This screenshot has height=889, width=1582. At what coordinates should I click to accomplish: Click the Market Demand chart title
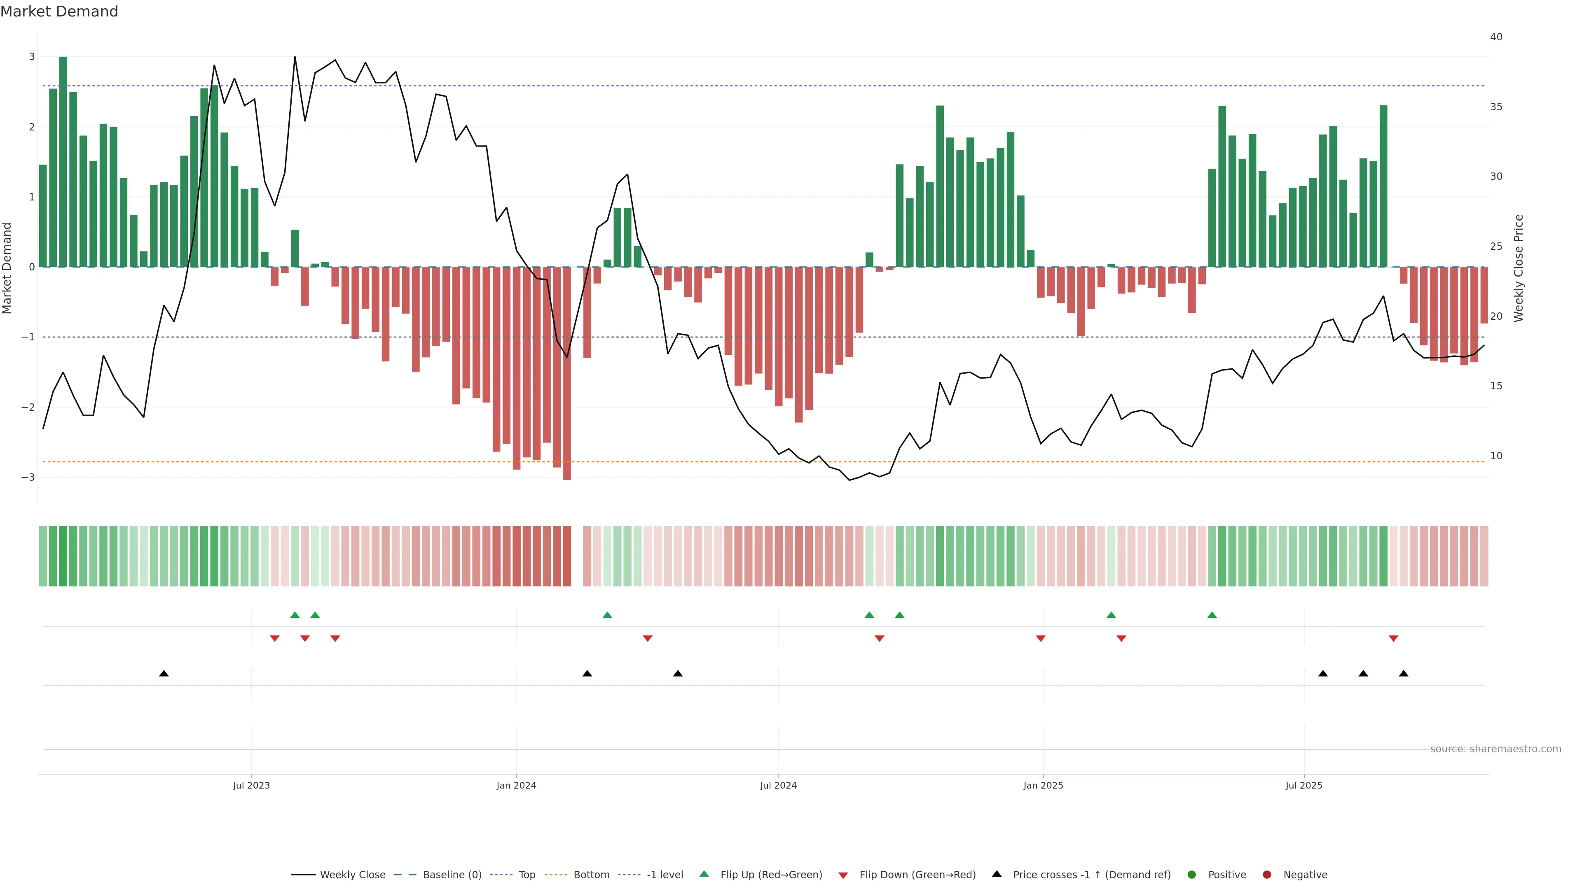pos(59,12)
